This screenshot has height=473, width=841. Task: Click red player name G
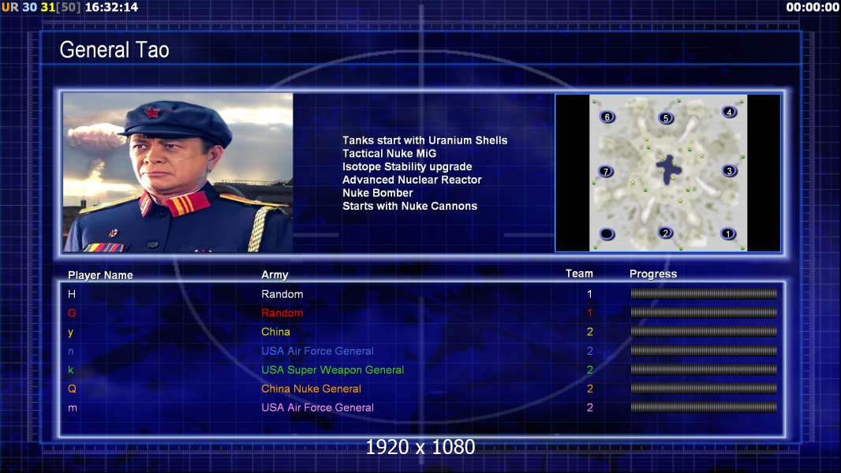click(x=72, y=313)
